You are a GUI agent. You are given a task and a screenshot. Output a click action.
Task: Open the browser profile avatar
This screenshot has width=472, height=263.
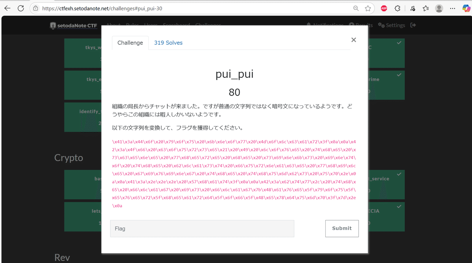[439, 8]
